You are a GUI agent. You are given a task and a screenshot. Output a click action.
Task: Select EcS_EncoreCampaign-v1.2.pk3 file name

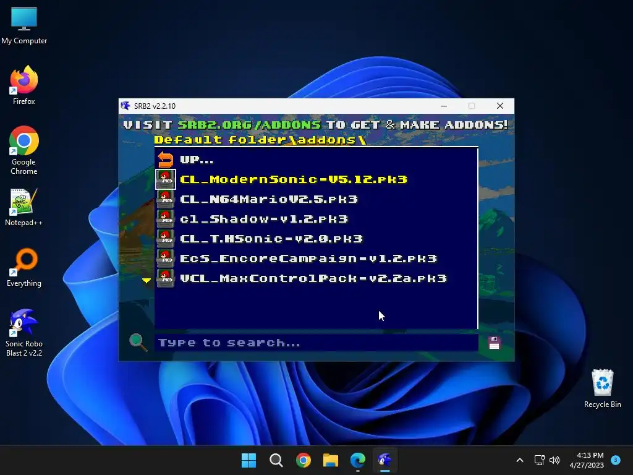(x=308, y=259)
